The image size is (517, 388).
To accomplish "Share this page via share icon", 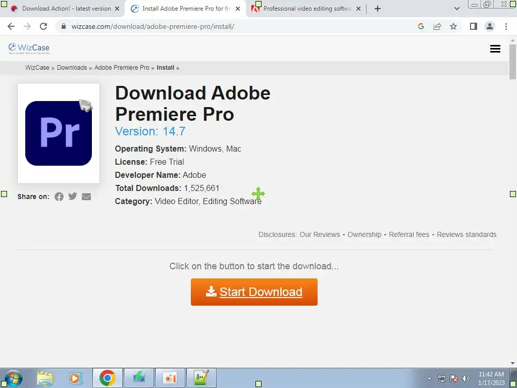I will coord(437,26).
